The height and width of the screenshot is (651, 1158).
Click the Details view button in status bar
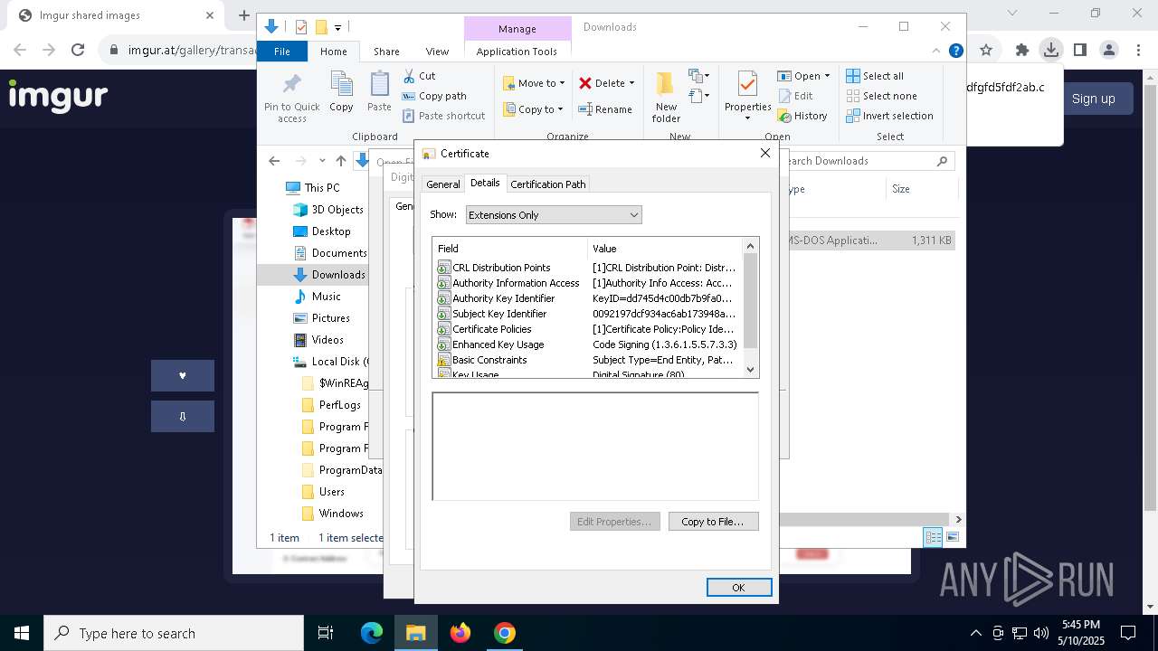click(x=933, y=538)
